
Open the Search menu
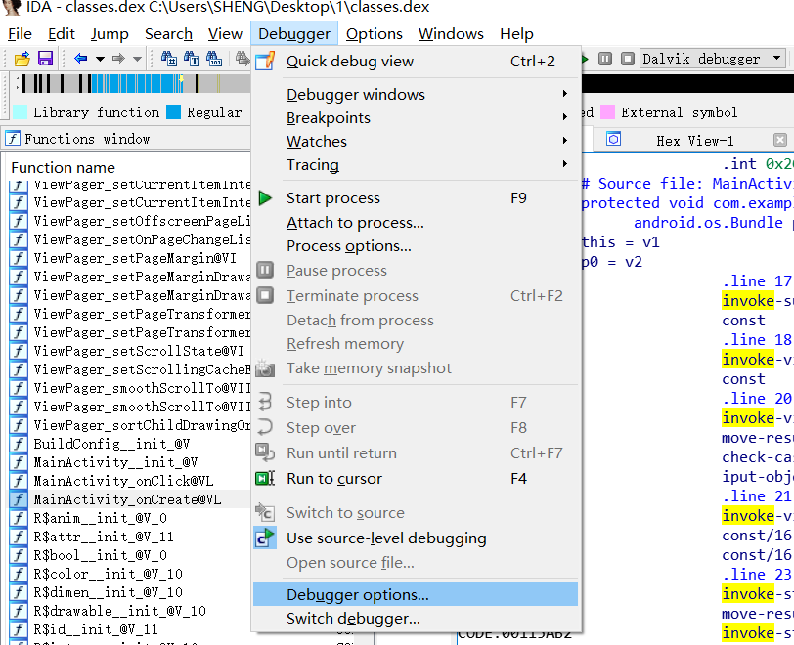point(168,34)
